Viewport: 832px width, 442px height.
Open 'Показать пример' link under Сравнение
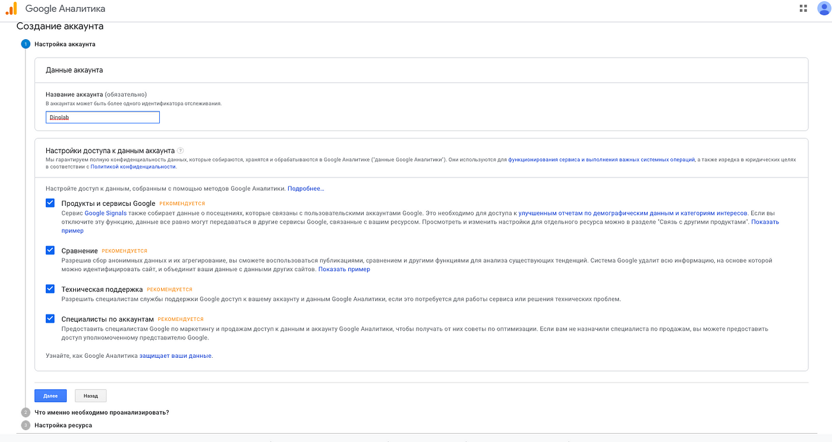pyautogui.click(x=344, y=269)
